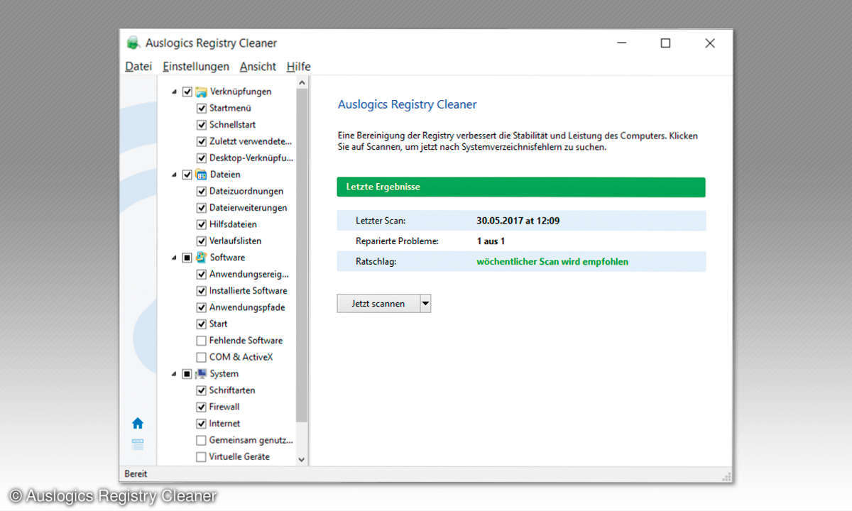This screenshot has height=511, width=852.
Task: Select the Firewall tree item label
Action: click(224, 407)
